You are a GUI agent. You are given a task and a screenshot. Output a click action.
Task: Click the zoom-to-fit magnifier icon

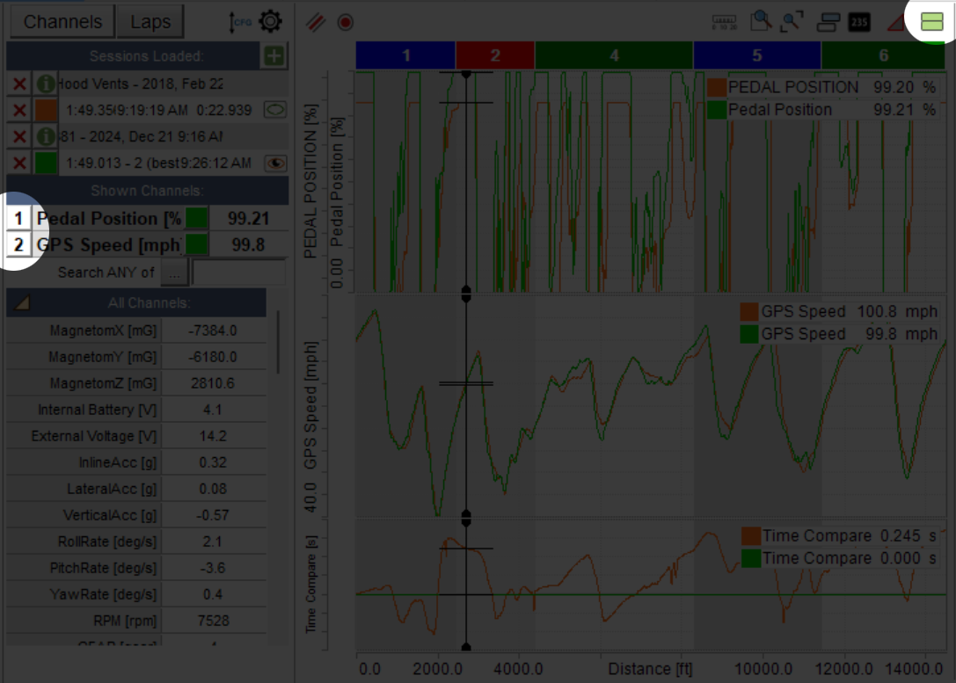(x=792, y=22)
